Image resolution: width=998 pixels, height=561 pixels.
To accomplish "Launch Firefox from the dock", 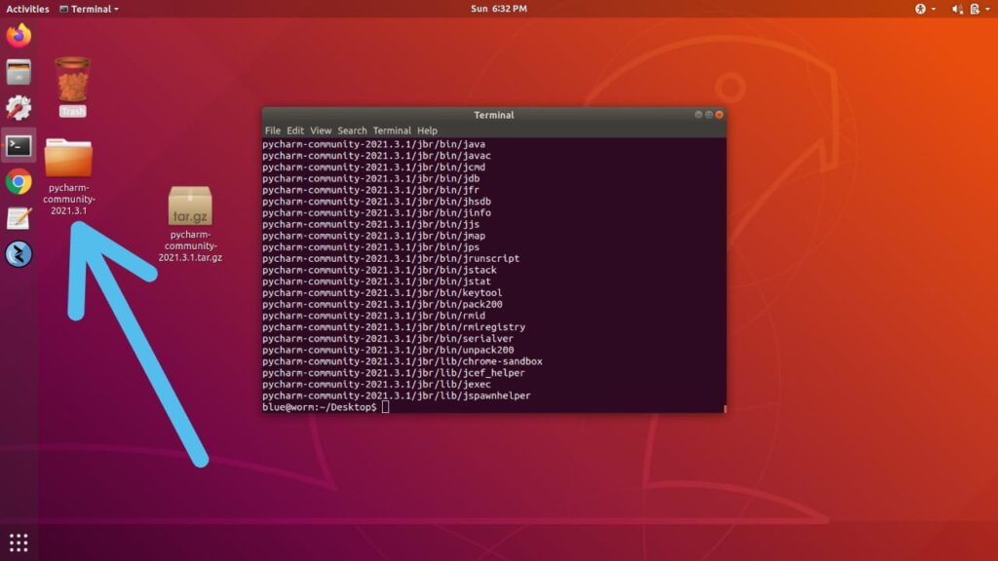I will (18, 37).
